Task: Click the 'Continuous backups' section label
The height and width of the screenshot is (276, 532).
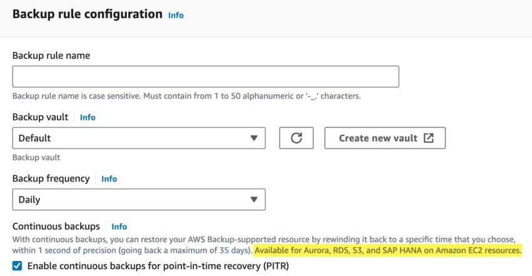Action: pyautogui.click(x=56, y=226)
